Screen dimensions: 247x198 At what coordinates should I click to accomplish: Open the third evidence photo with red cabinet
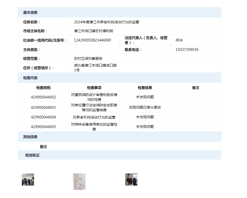[131, 180]
